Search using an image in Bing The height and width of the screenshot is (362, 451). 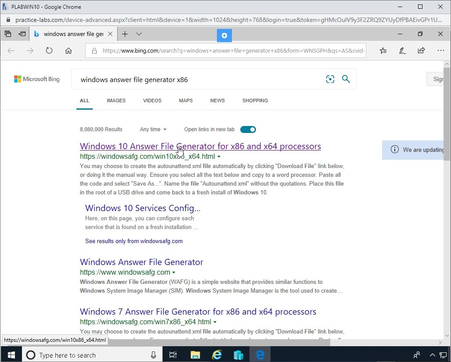pyautogui.click(x=330, y=79)
